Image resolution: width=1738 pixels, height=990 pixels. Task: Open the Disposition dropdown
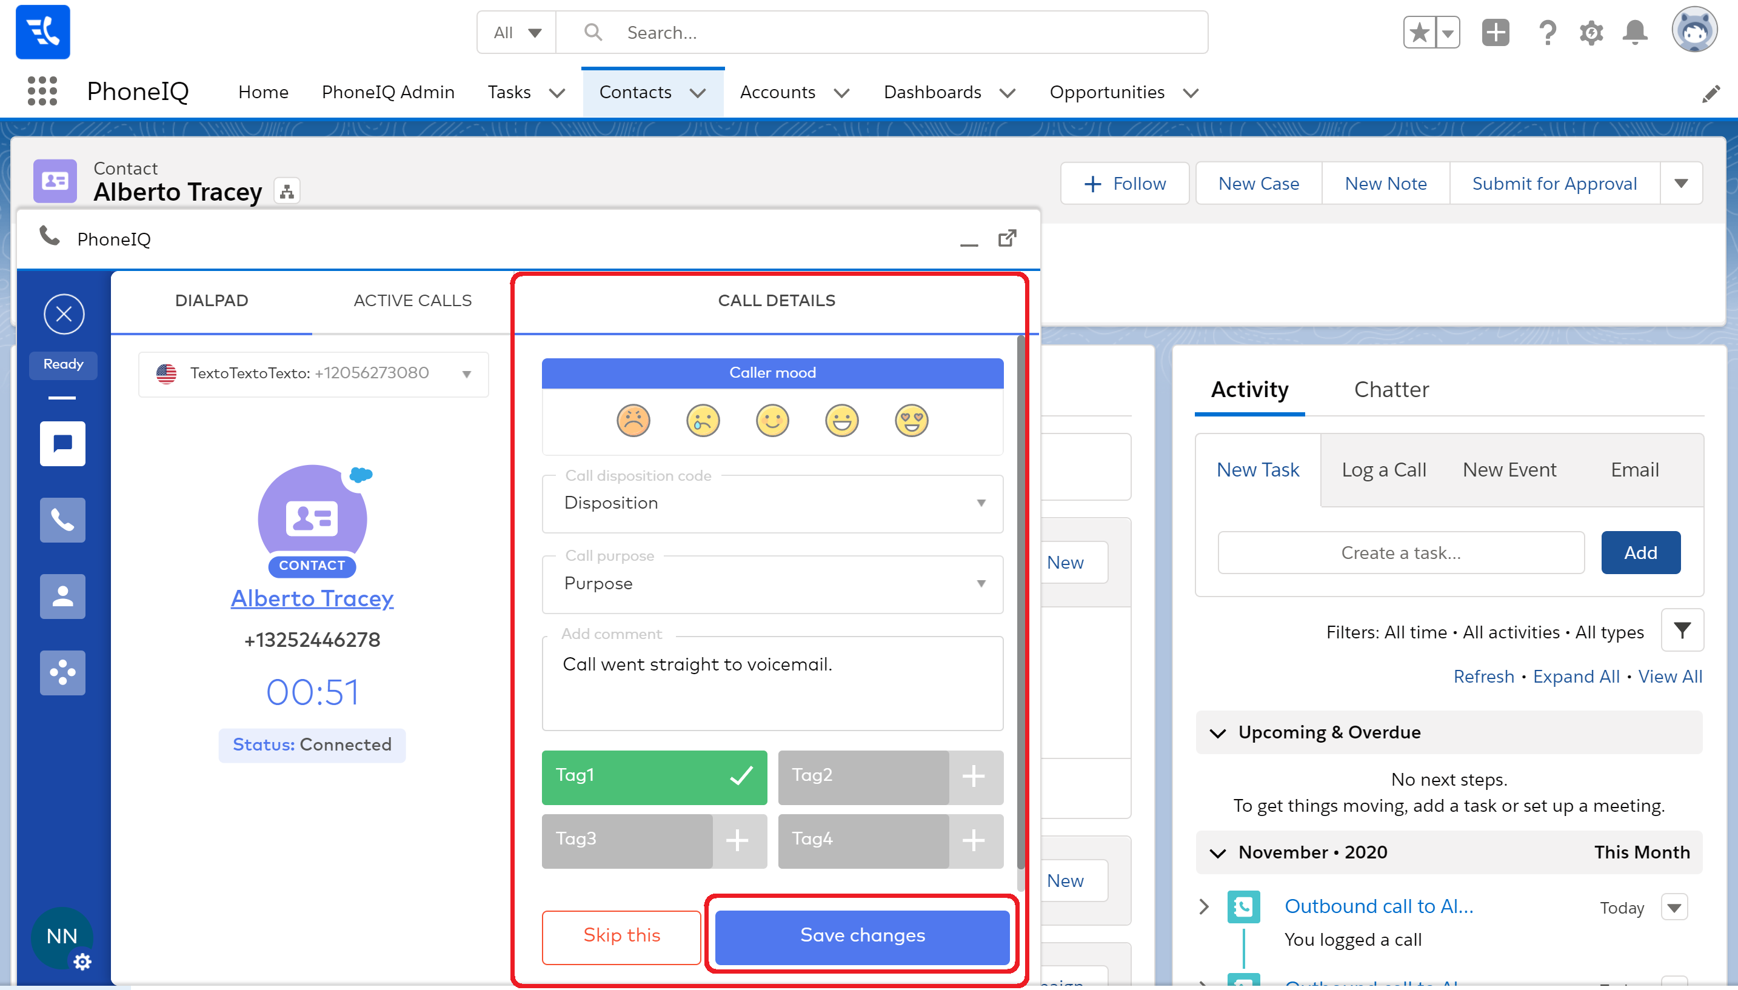click(x=772, y=503)
